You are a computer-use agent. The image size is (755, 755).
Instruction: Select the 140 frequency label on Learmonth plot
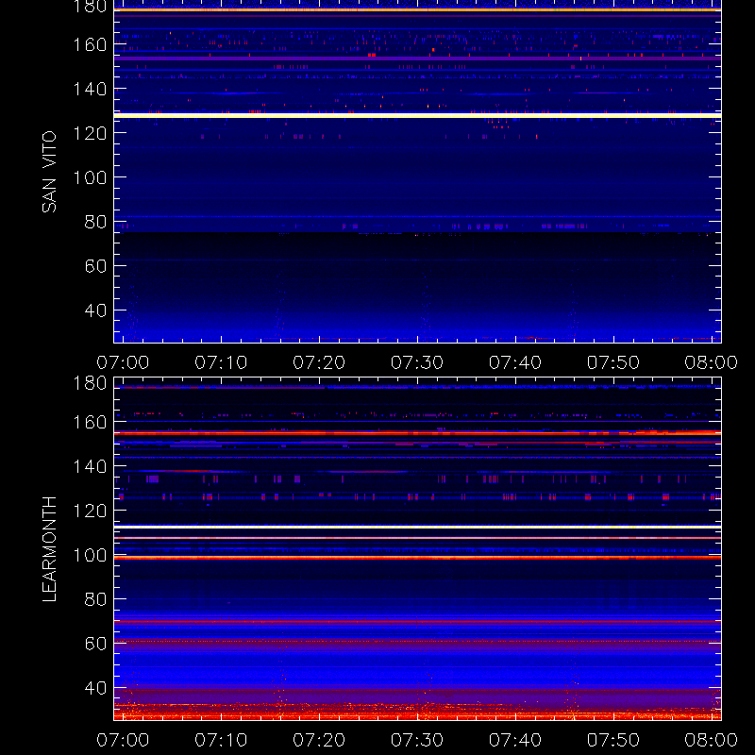tap(90, 466)
